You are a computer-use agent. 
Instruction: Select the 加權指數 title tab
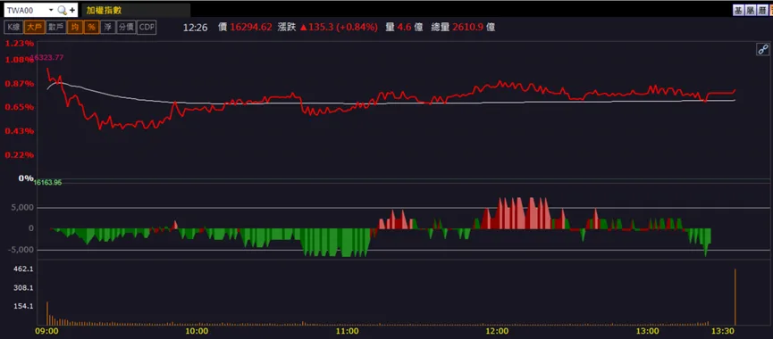[x=136, y=10]
